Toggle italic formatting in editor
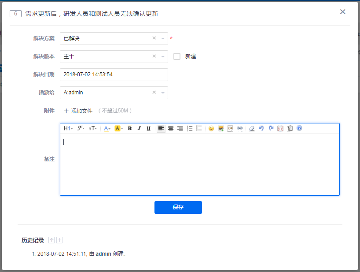Image resolution: width=360 pixels, height=272 pixels. [x=139, y=128]
